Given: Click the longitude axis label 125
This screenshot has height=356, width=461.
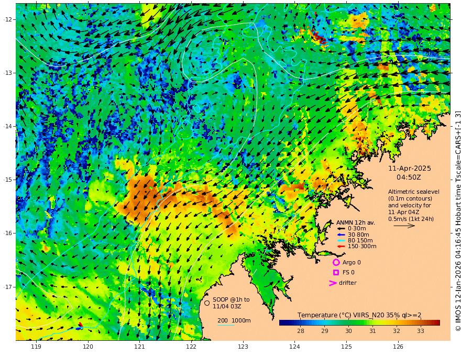Looking at the screenshot, I should point(347,347).
